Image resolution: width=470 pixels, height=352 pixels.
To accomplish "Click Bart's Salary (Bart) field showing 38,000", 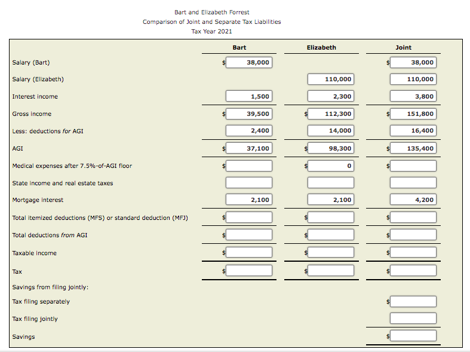I will click(249, 62).
